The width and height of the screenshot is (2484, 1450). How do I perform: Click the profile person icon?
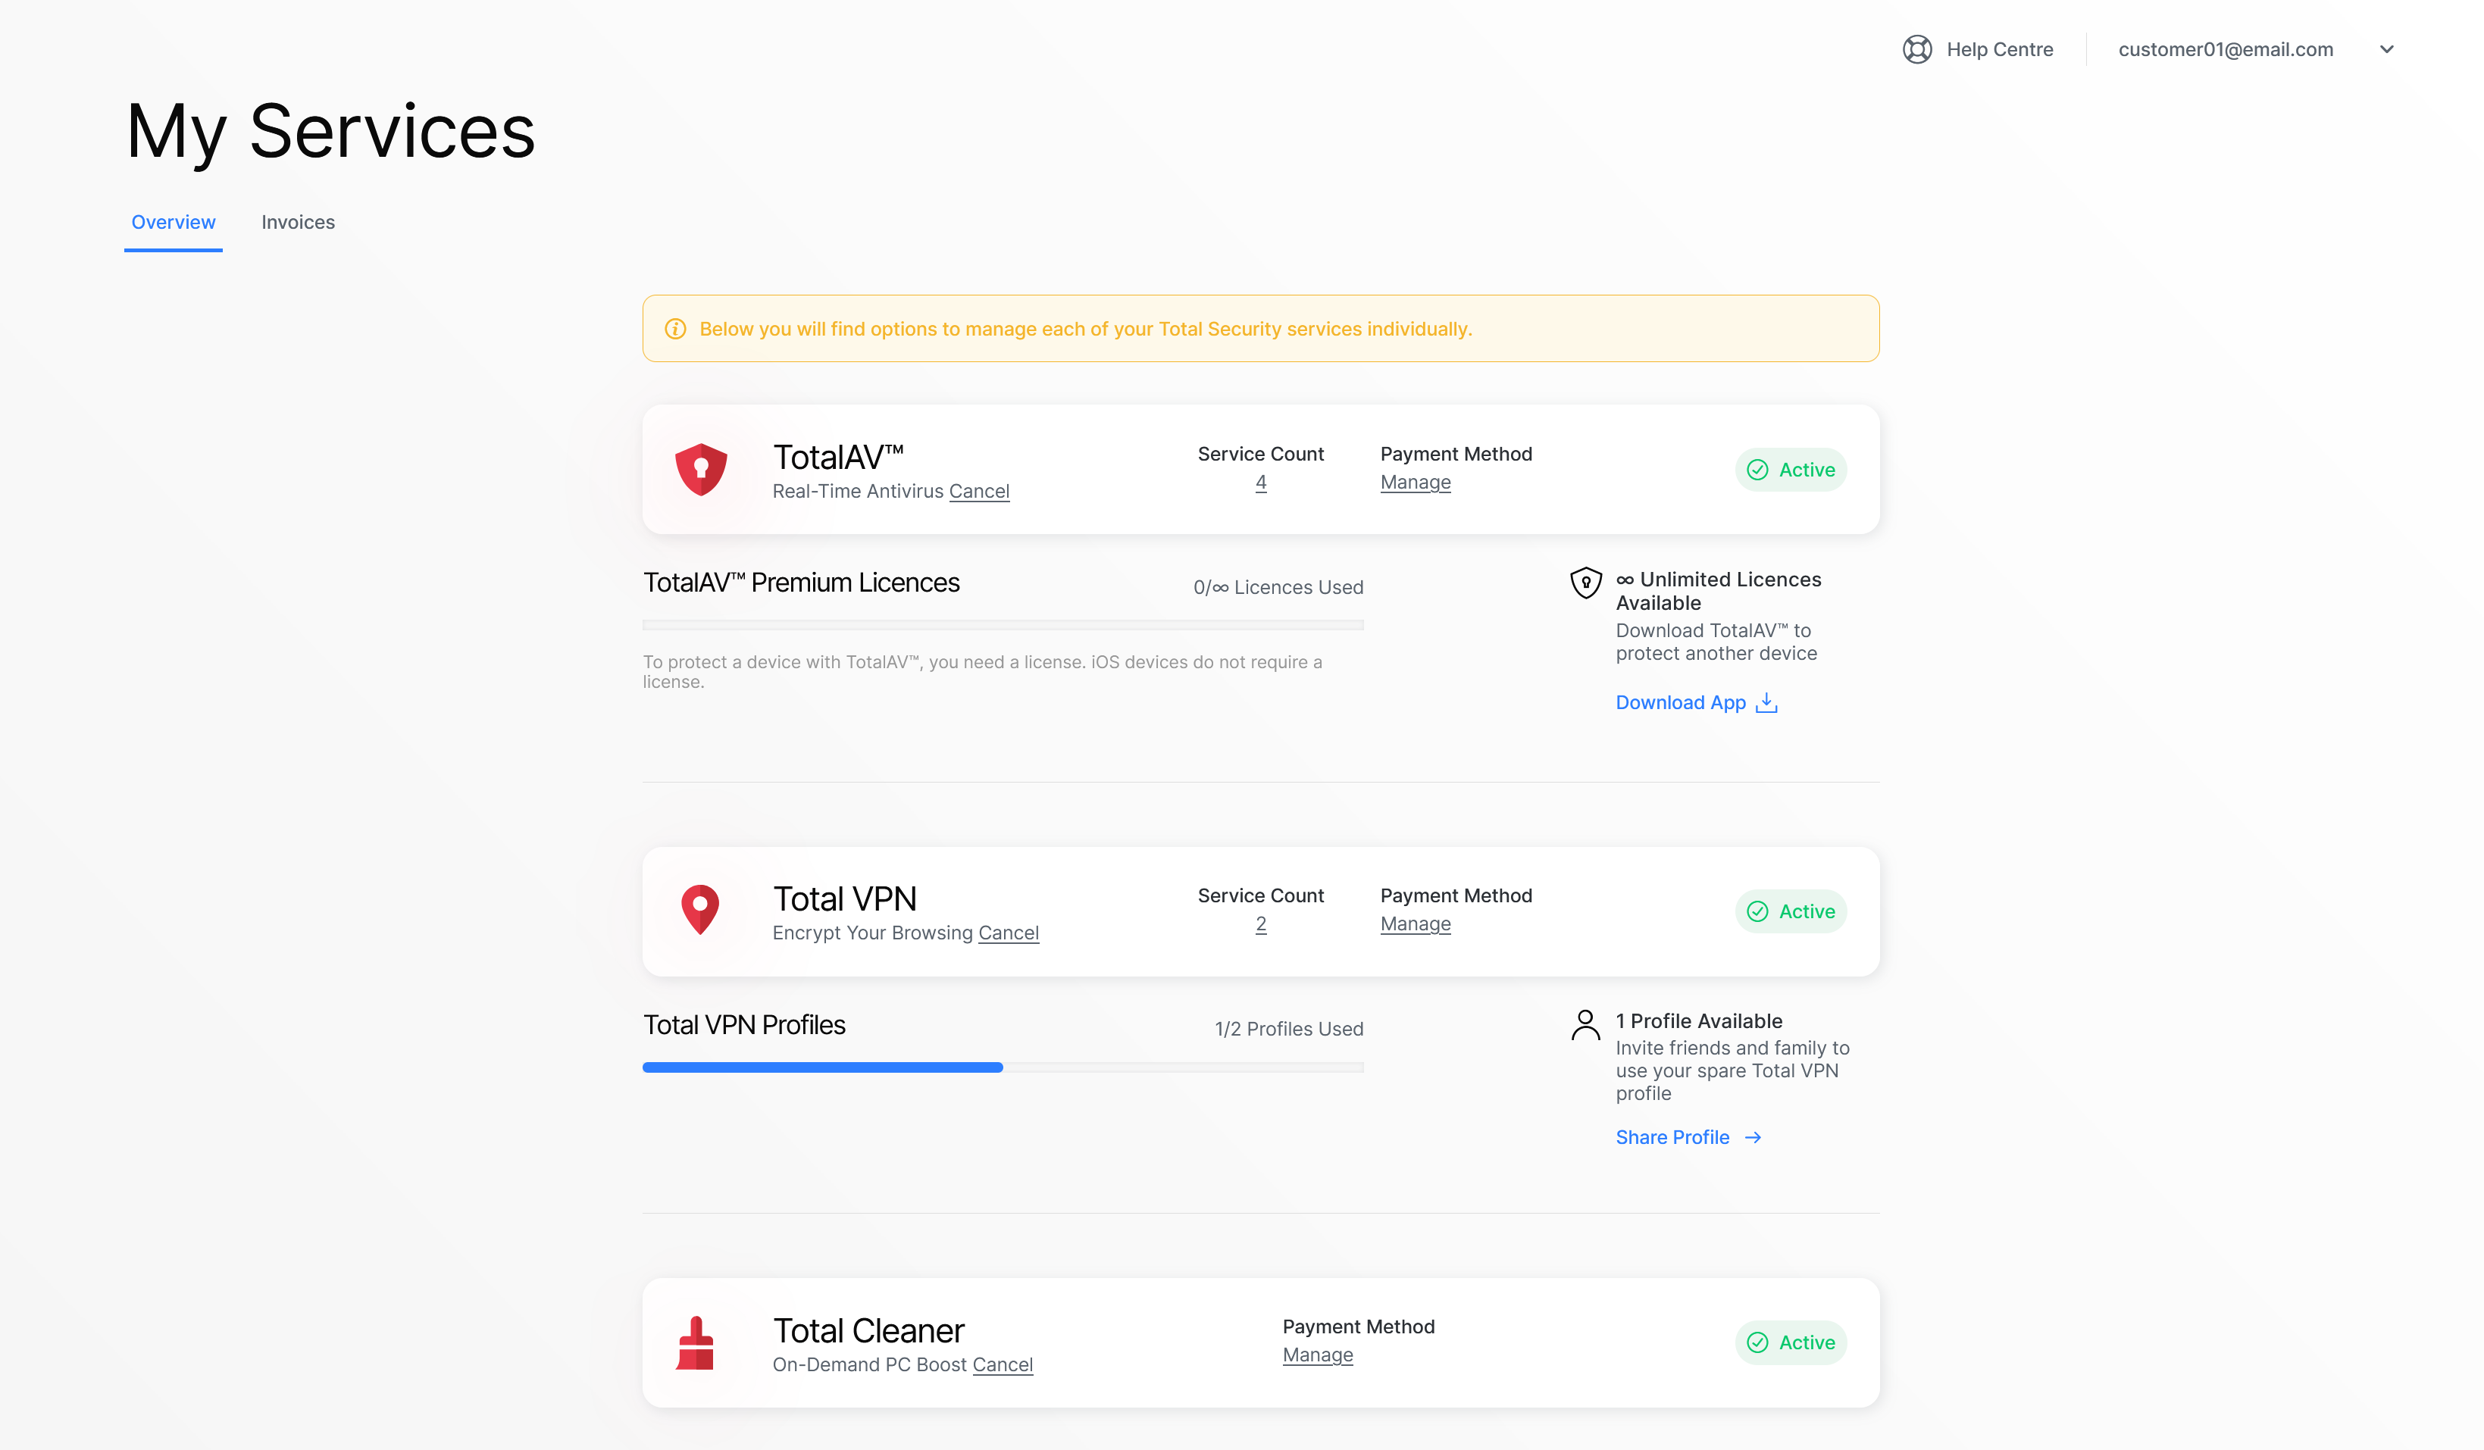point(1585,1025)
